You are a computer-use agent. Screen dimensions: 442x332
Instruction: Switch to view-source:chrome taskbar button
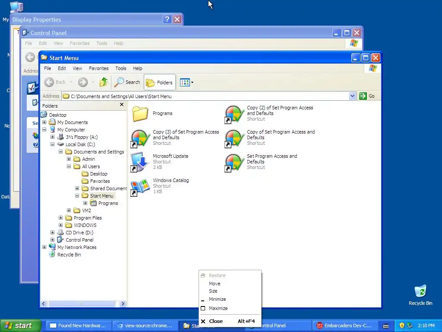145,326
